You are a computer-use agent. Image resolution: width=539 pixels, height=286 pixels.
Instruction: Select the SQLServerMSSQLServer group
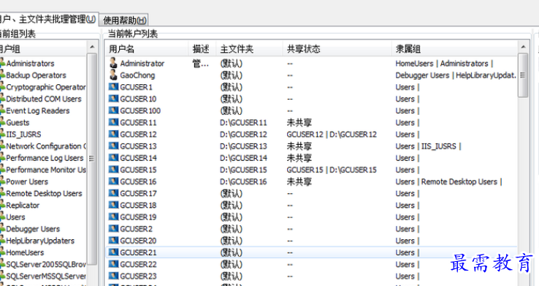[x=46, y=276]
